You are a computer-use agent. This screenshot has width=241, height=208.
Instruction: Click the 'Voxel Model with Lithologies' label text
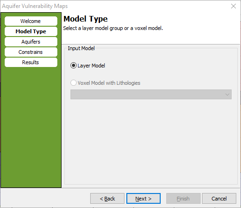pyautogui.click(x=109, y=83)
